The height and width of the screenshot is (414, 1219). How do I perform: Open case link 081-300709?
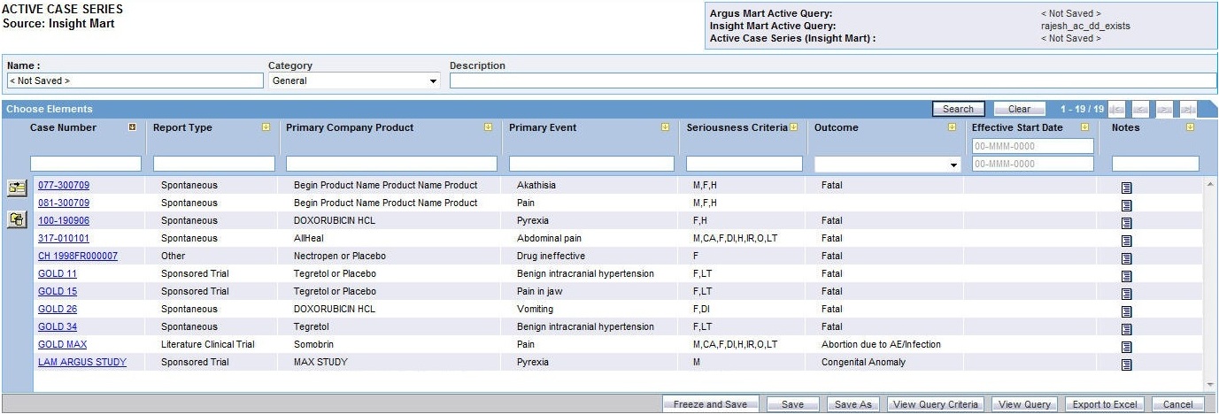[x=64, y=203]
